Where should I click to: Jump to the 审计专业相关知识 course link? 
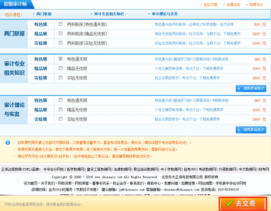(109, 14)
